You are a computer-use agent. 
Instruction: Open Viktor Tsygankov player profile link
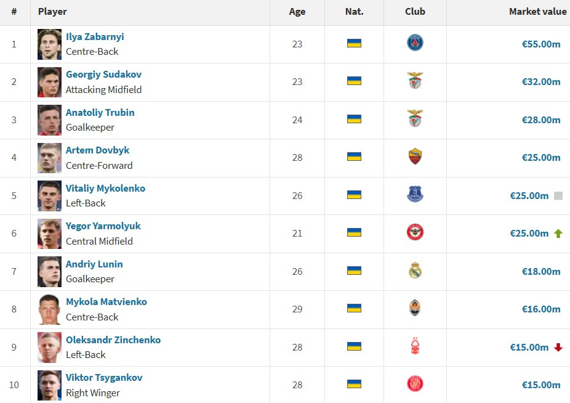104,378
